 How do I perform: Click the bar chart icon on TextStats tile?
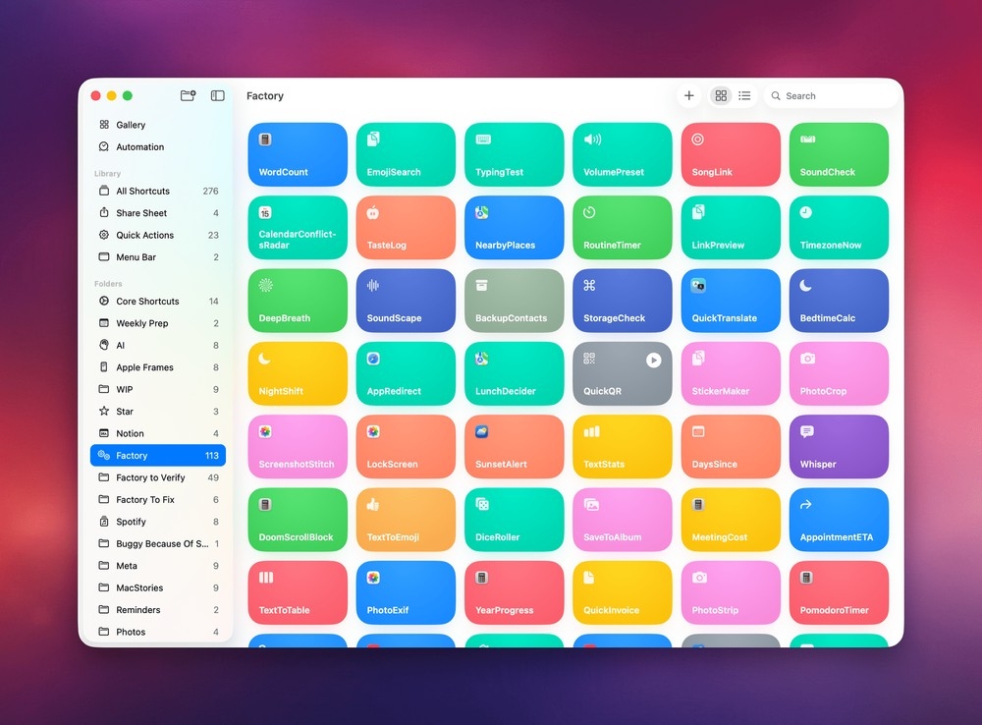pos(592,431)
